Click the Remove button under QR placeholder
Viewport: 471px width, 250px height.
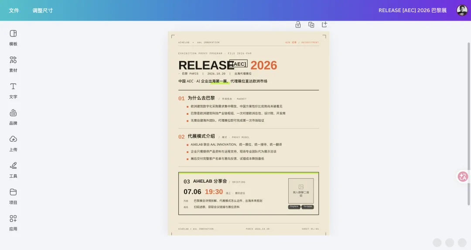coord(307,207)
